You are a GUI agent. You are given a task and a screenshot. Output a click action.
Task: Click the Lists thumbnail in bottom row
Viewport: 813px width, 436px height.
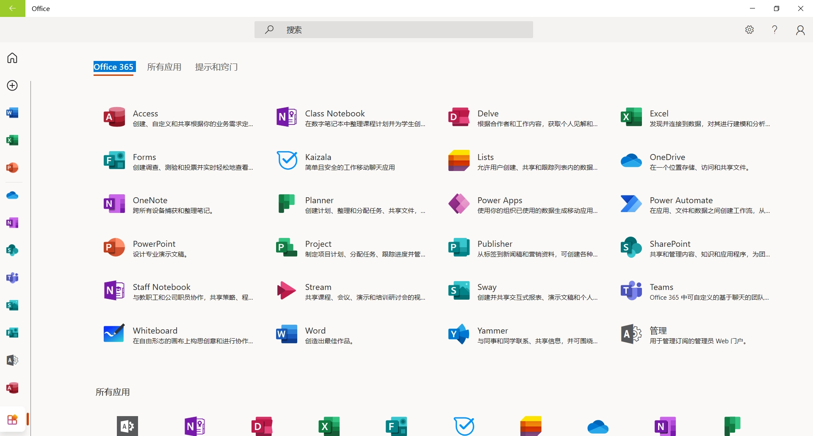coord(531,425)
